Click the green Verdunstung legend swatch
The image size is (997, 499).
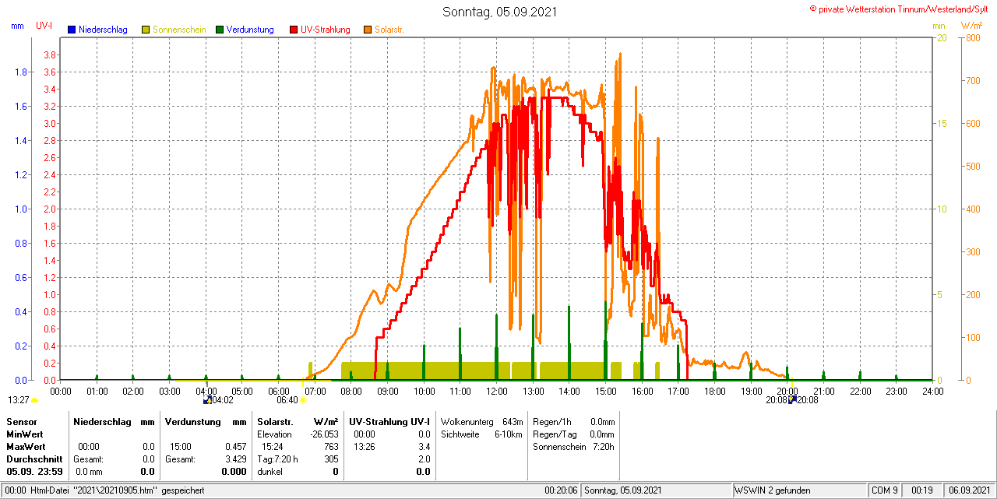pos(220,30)
